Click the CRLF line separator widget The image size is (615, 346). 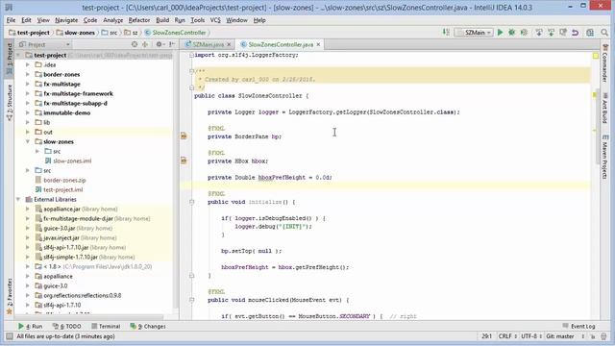[507, 336]
